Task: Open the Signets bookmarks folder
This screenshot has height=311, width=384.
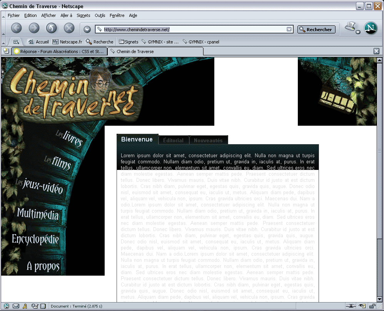Action: pyautogui.click(x=129, y=42)
